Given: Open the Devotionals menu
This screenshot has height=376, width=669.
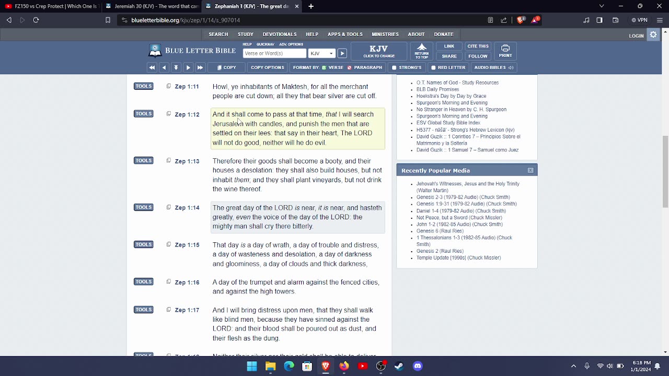Looking at the screenshot, I should 280,34.
